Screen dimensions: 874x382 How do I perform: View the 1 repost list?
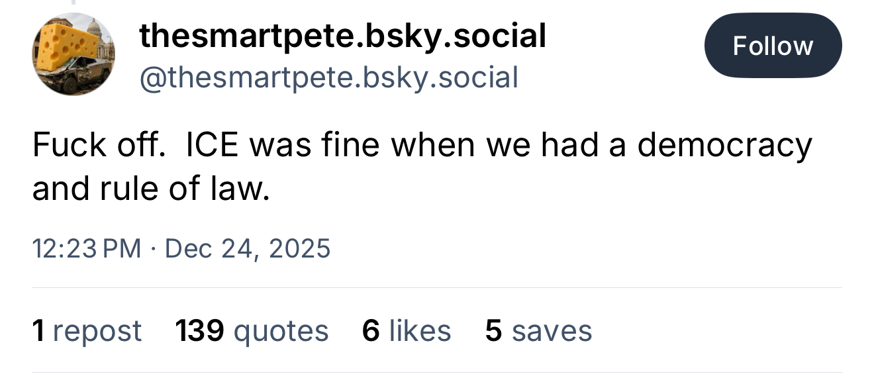(x=86, y=330)
